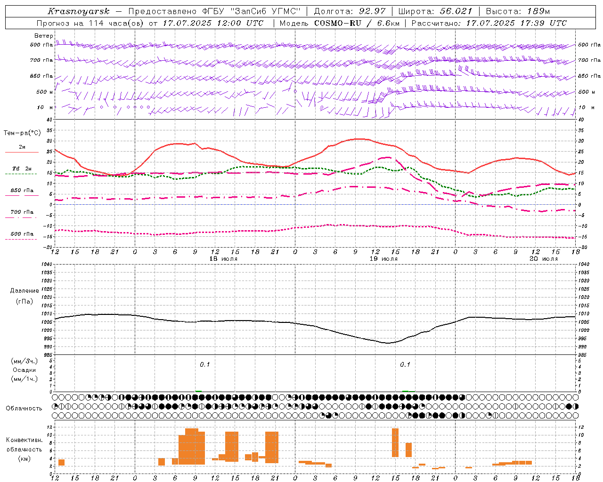Image resolution: width=603 pixels, height=482 pixels.
Task: Click the "Конвективн." convective cloudiness label
Action: click(x=24, y=440)
